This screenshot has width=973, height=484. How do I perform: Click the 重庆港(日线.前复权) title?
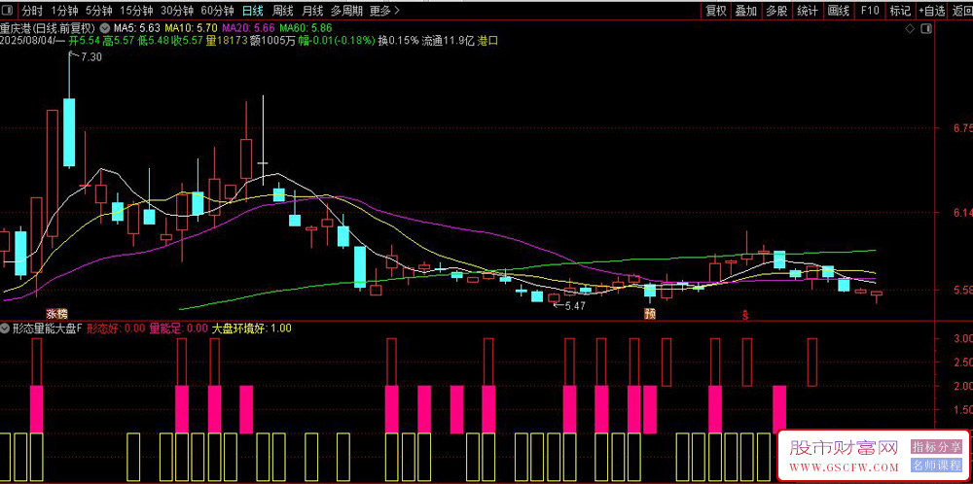48,28
